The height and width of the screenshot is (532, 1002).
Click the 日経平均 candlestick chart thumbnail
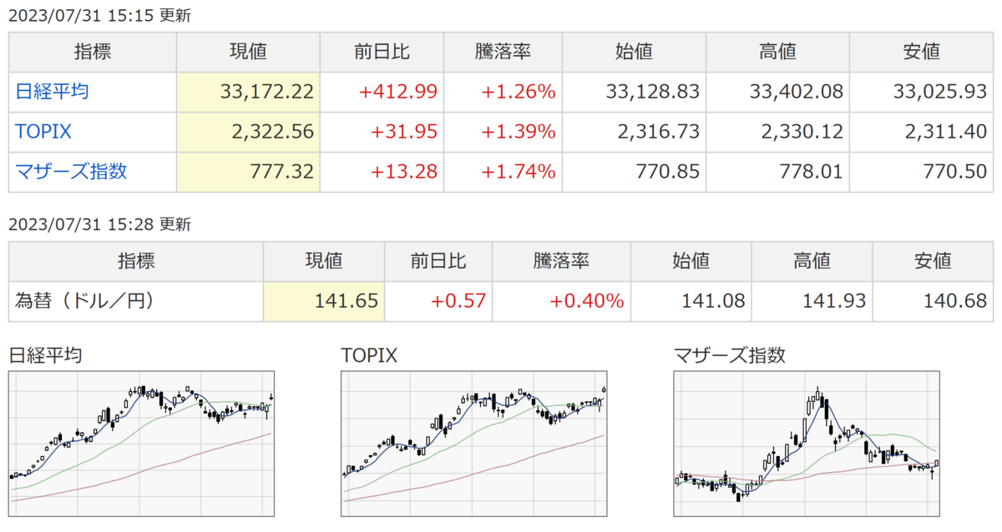coord(144,445)
